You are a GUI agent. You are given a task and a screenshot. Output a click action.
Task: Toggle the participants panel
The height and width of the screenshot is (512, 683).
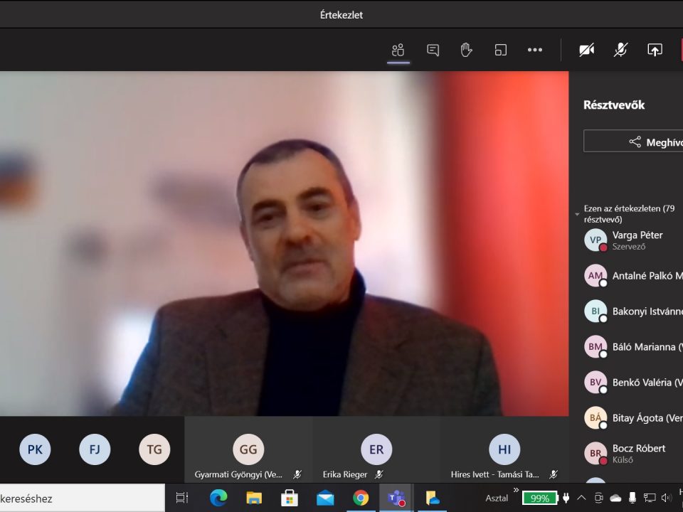[x=398, y=50]
